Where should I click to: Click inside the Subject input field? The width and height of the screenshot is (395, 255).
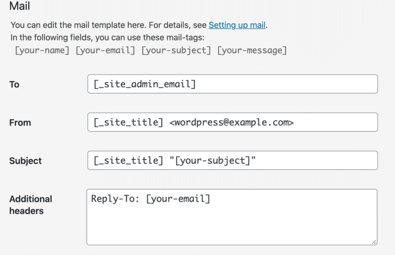[x=231, y=160]
